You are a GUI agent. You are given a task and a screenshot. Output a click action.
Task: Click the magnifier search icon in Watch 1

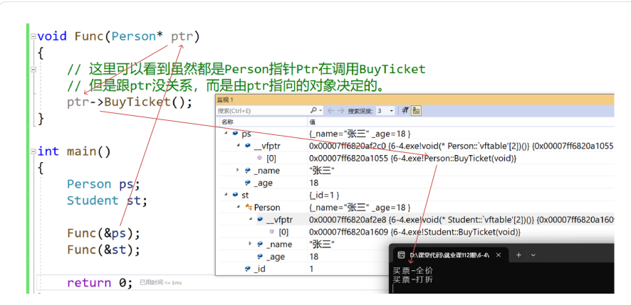(313, 110)
